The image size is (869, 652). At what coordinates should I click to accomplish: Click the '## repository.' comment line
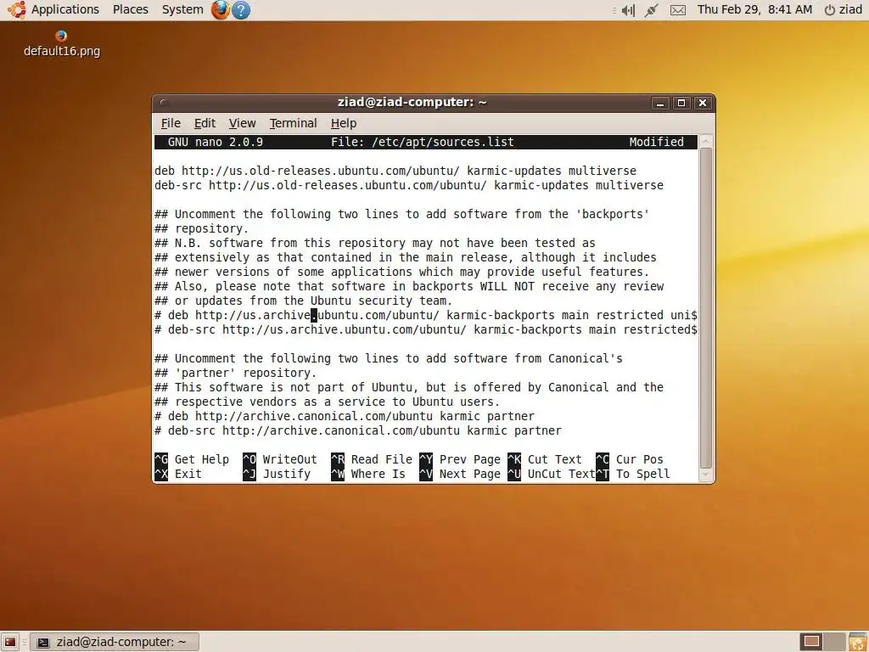(x=202, y=228)
